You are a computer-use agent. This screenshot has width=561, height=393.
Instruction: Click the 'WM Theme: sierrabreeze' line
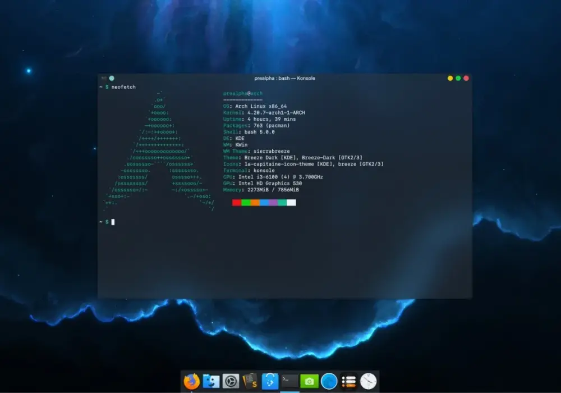pyautogui.click(x=256, y=152)
